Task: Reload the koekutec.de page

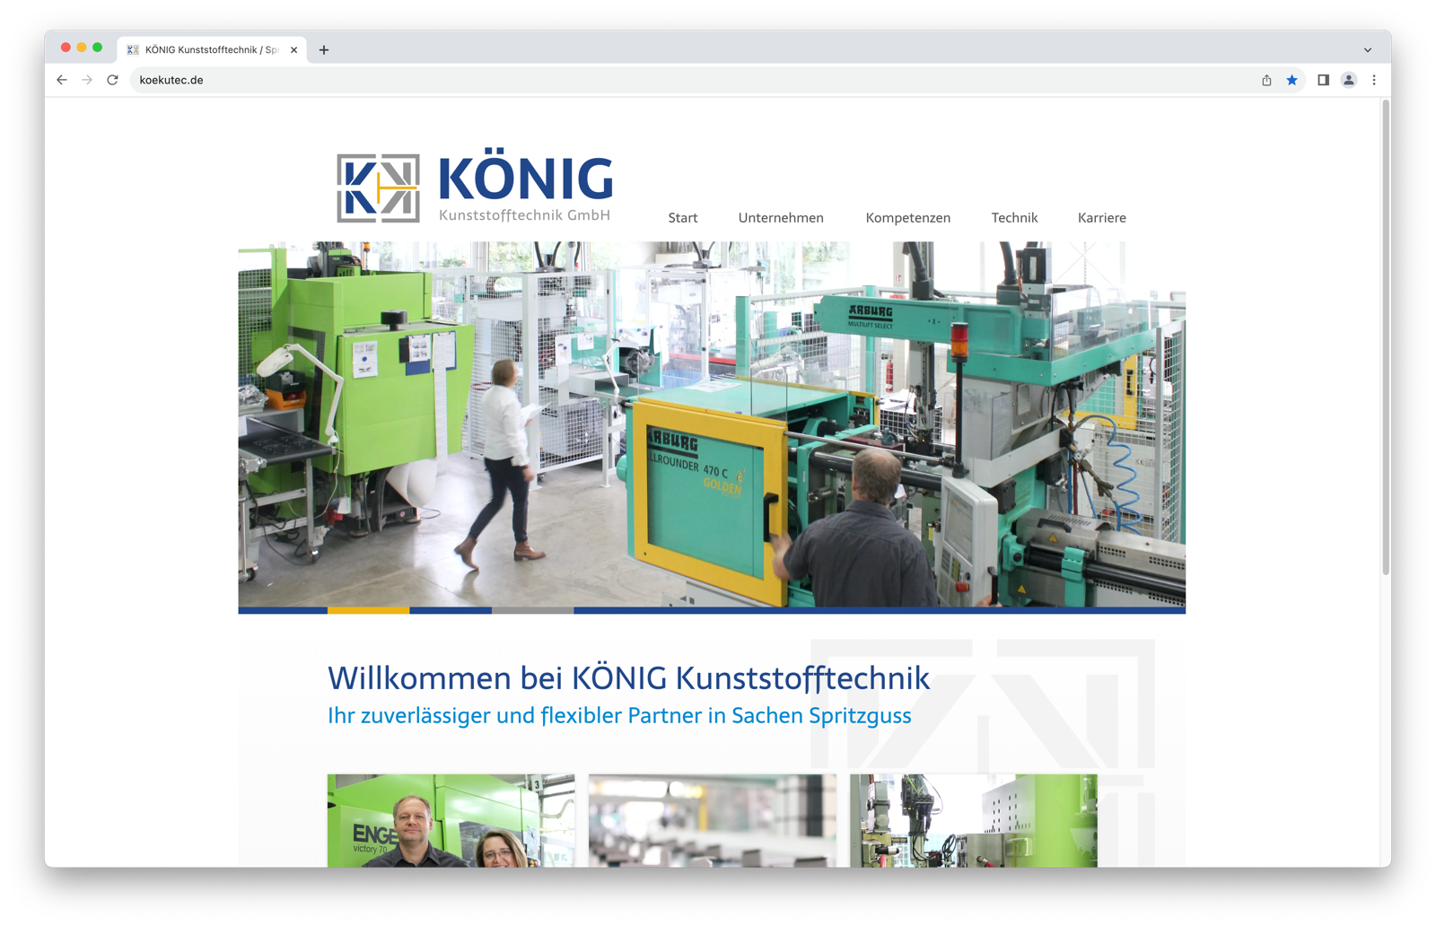Action: (111, 80)
